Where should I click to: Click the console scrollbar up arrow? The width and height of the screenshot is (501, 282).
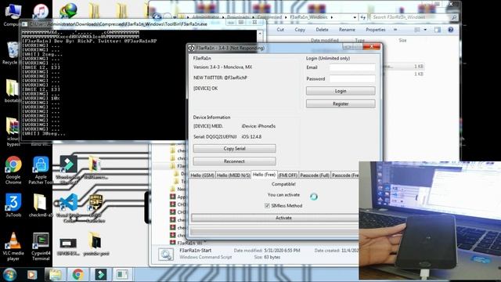coord(260,33)
